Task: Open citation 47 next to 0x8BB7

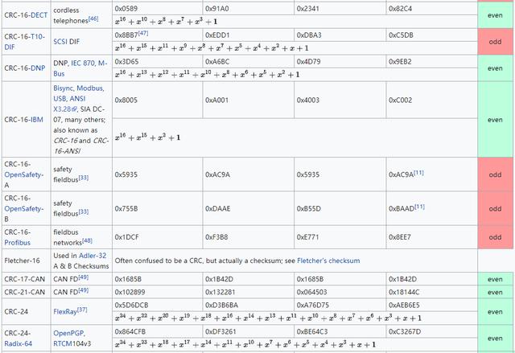Action: pyautogui.click(x=143, y=33)
